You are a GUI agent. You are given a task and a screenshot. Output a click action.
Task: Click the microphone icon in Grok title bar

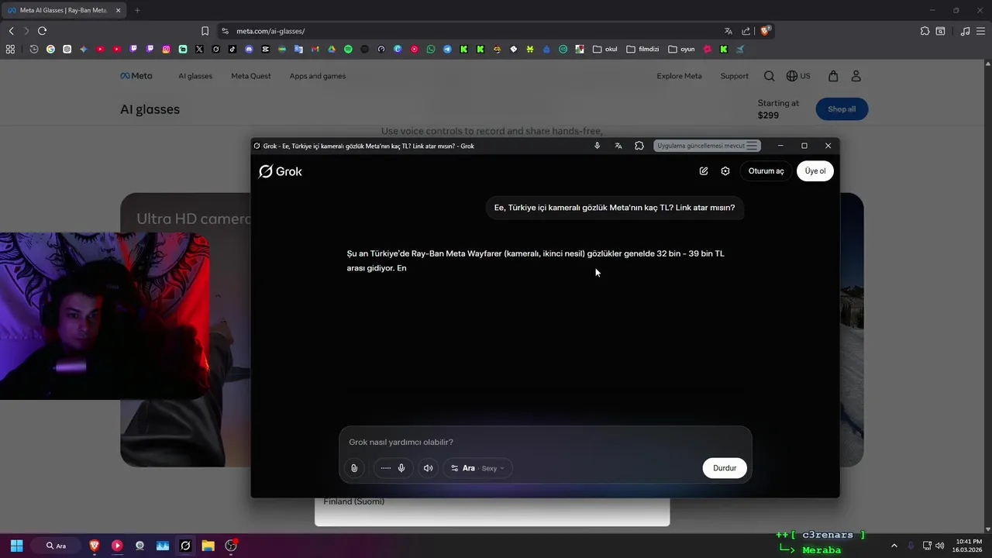(597, 146)
